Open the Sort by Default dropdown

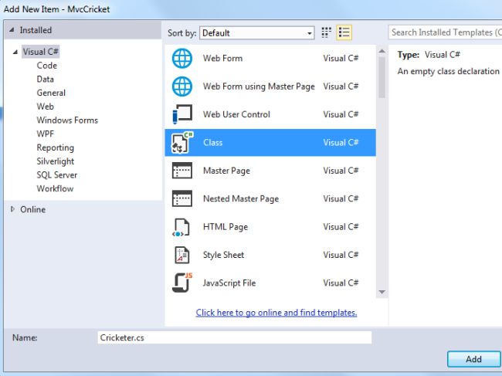[256, 33]
